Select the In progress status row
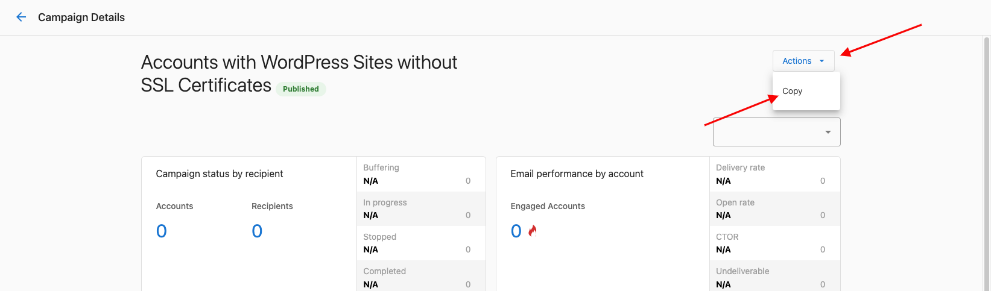Screen dimensions: 991x291 [x=421, y=208]
